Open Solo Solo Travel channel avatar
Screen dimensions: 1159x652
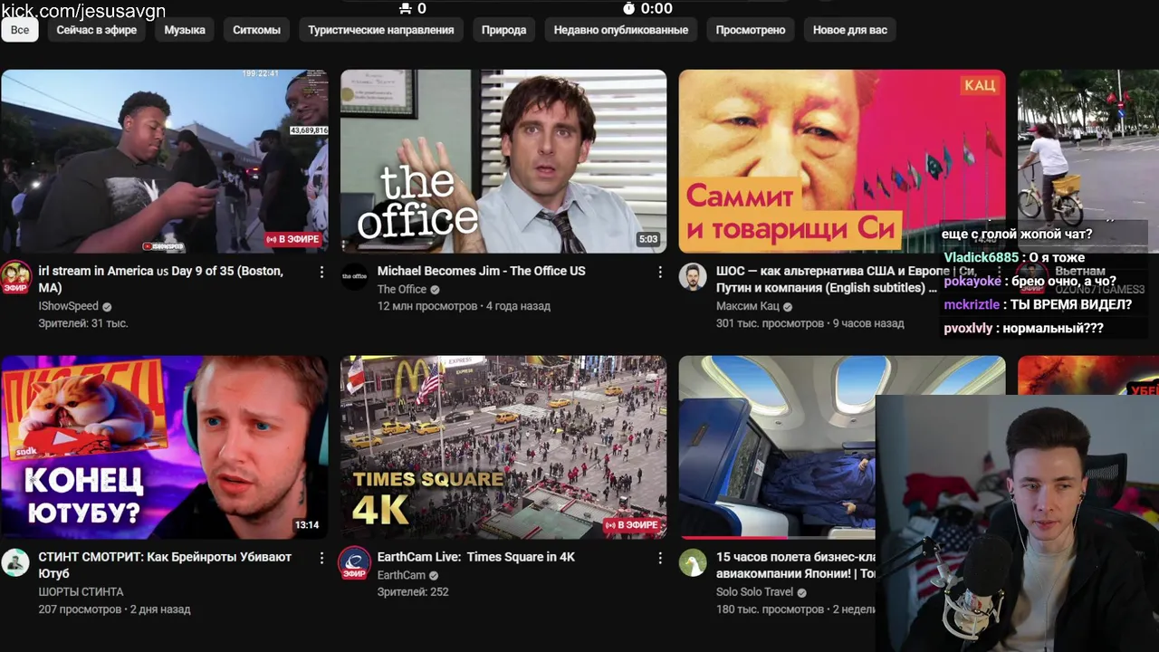coord(693,562)
